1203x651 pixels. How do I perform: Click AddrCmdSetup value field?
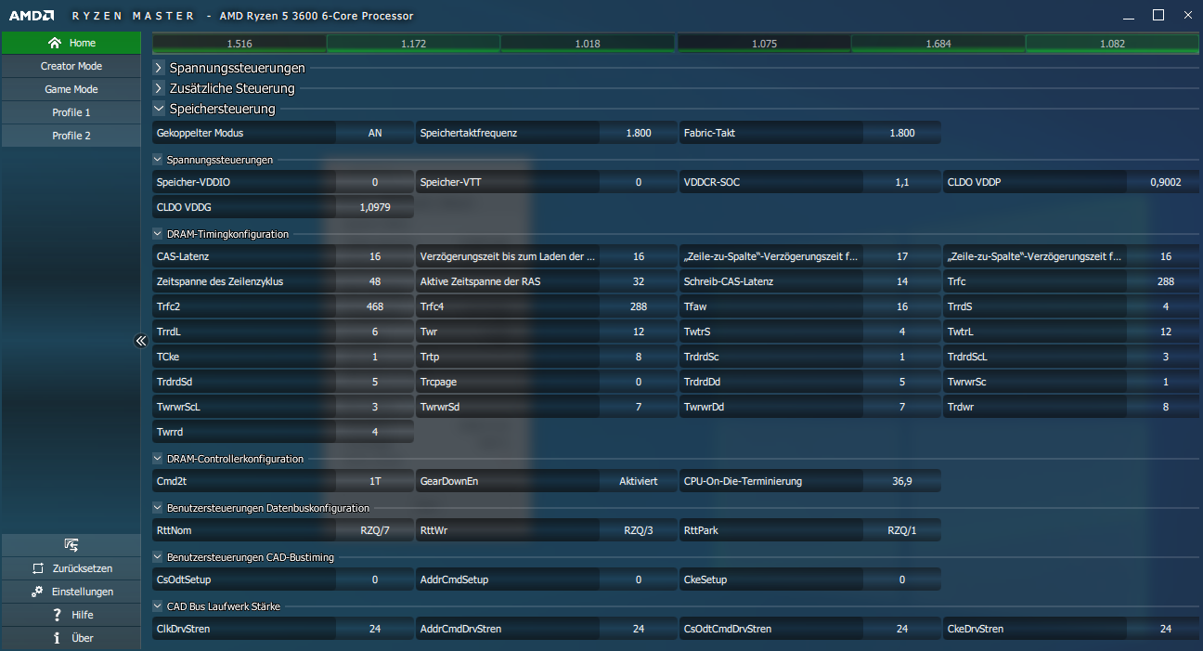[x=639, y=579]
